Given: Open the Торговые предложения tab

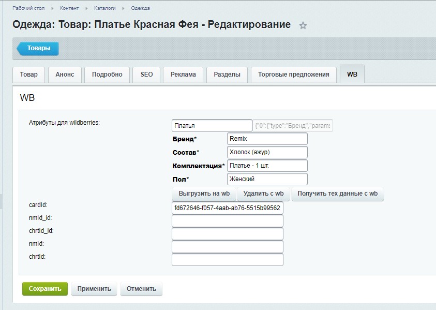Looking at the screenshot, I should pyautogui.click(x=293, y=75).
